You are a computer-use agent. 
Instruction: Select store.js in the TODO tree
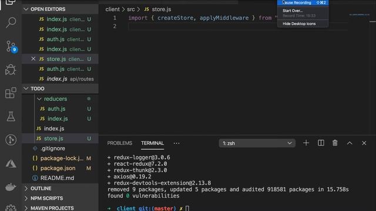tap(60, 138)
